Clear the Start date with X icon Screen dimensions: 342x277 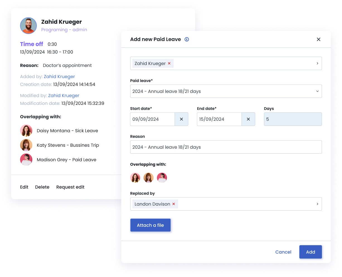point(181,119)
